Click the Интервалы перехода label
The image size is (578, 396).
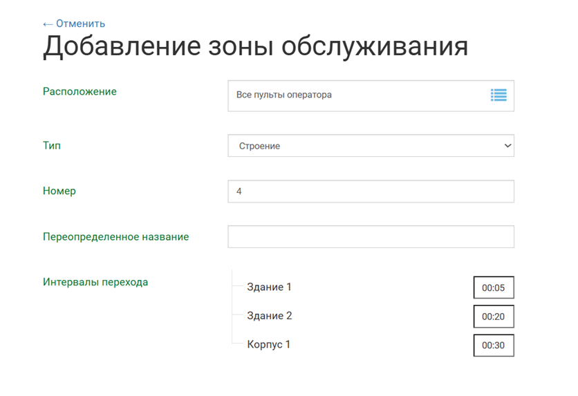click(95, 282)
